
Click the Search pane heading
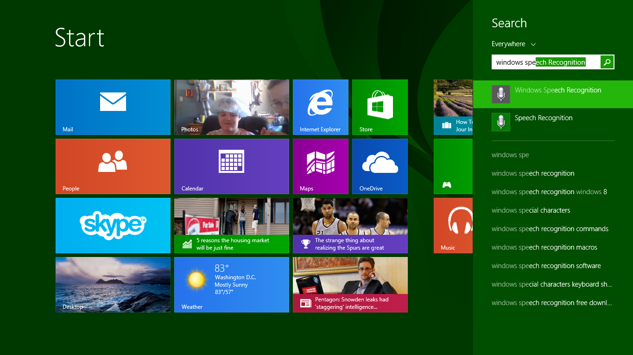point(509,23)
